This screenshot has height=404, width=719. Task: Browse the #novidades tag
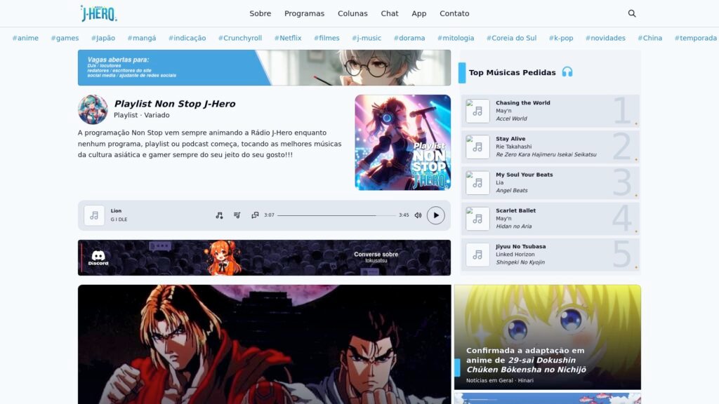[605, 38]
